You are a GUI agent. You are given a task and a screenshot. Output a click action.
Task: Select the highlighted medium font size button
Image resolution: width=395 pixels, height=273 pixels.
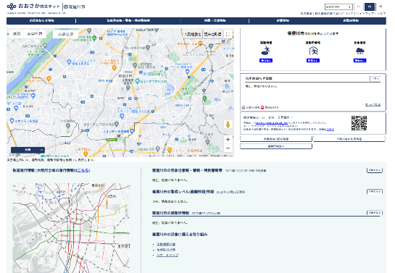[370, 7]
